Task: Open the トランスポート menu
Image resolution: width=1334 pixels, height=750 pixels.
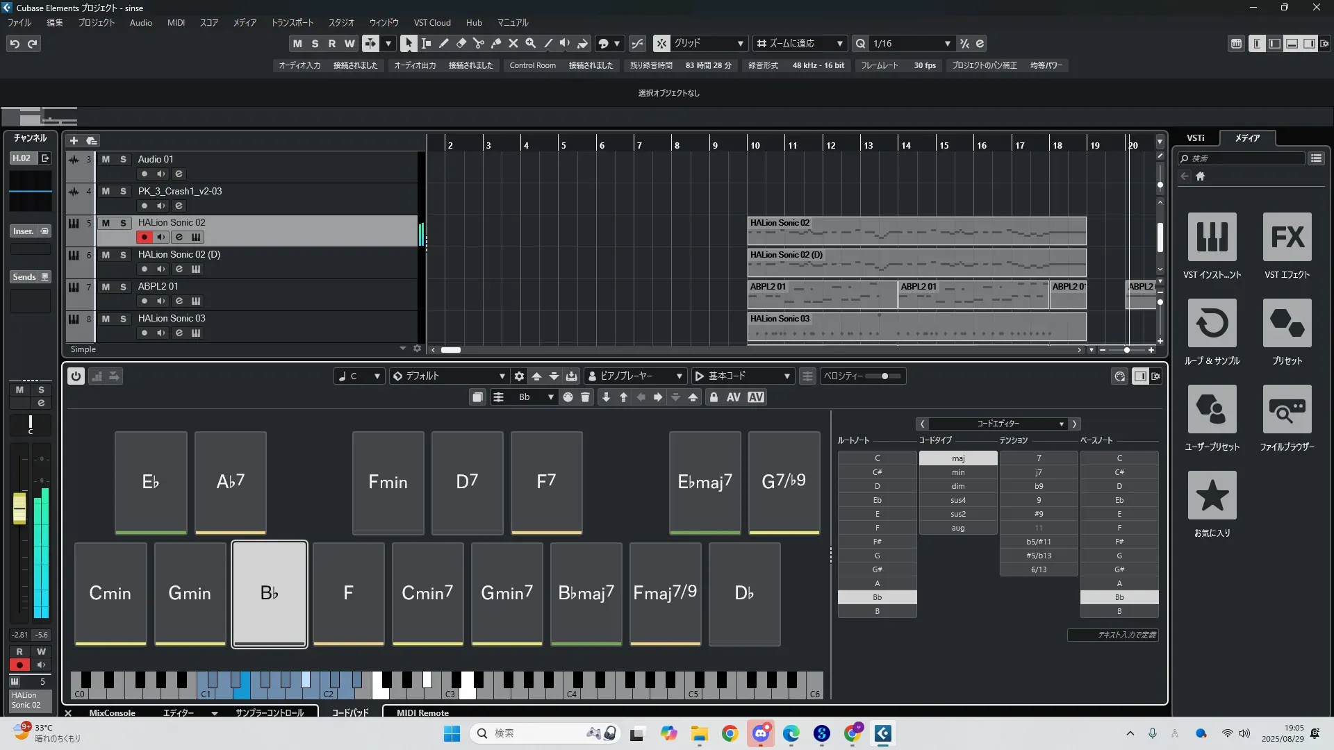Action: click(292, 23)
